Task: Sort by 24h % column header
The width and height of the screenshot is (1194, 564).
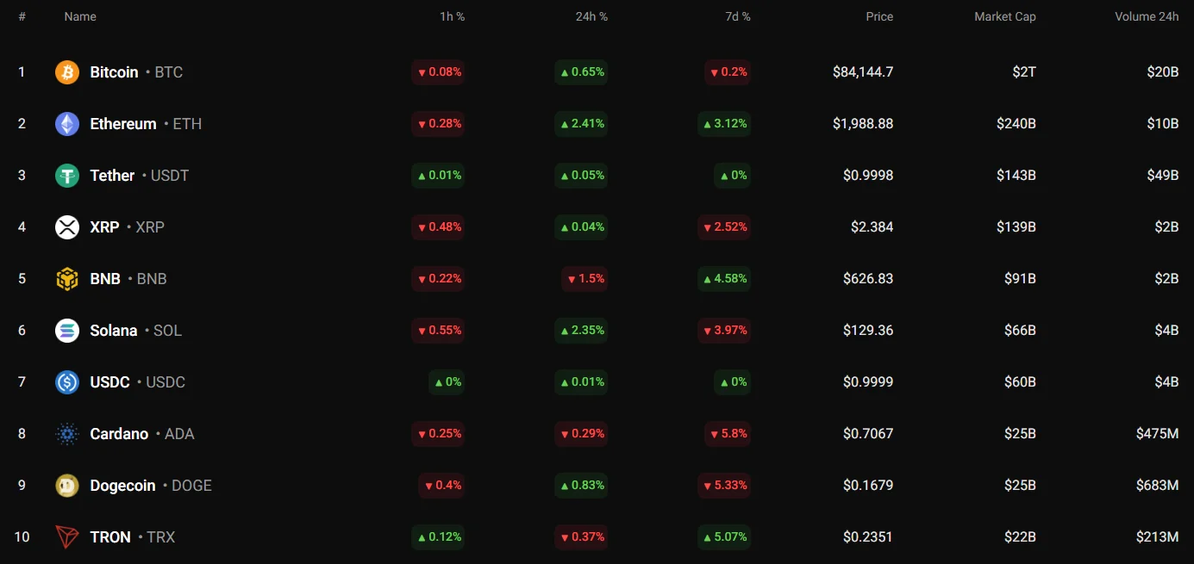Action: pyautogui.click(x=591, y=16)
